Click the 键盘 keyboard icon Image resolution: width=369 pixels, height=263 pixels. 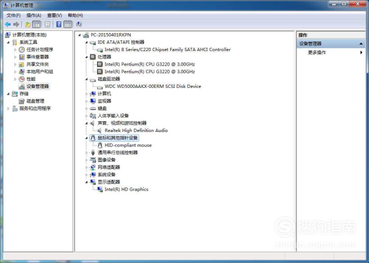pyautogui.click(x=93, y=109)
